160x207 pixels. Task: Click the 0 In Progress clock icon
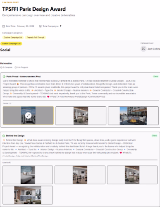pyautogui.click(x=16, y=67)
